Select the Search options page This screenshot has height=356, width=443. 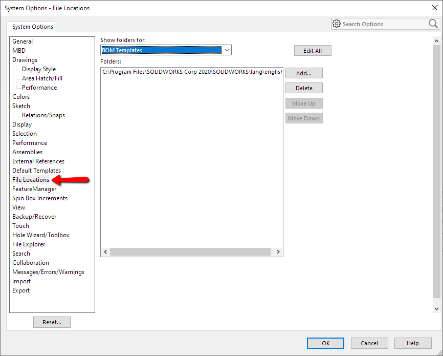(x=21, y=254)
